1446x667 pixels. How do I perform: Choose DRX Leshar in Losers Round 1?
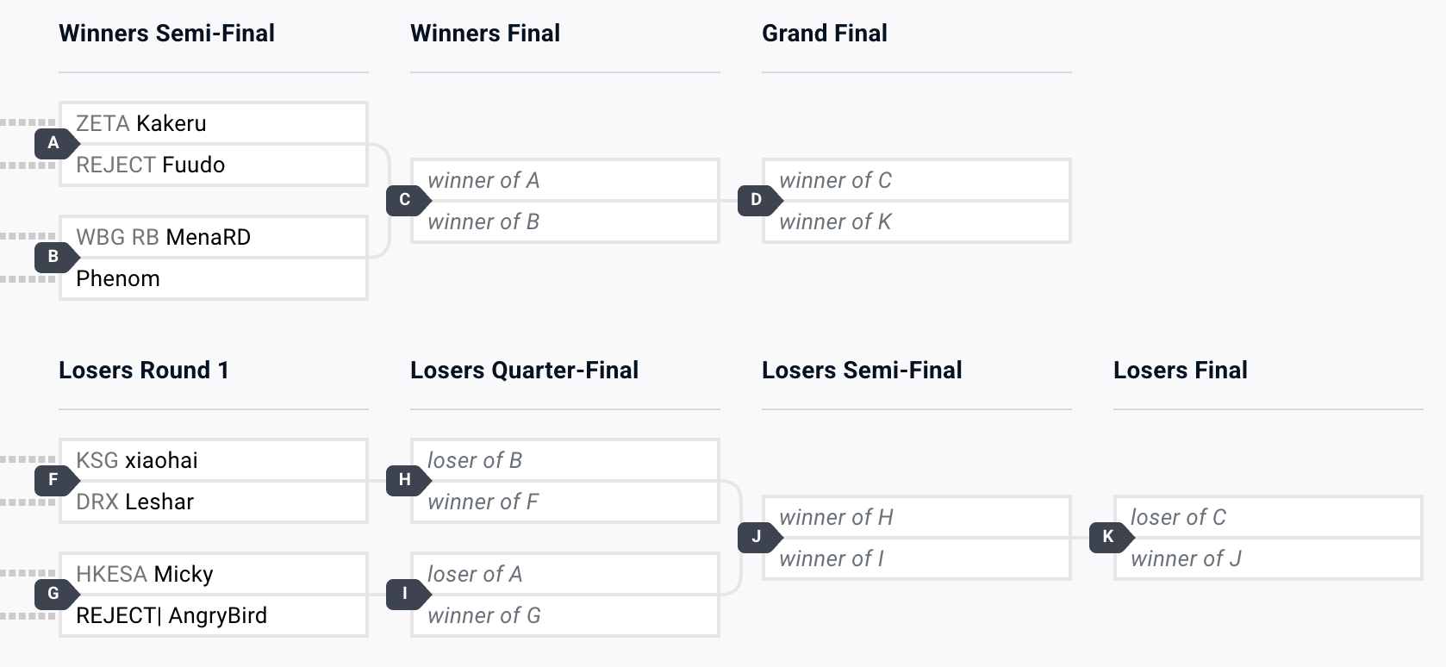click(214, 502)
